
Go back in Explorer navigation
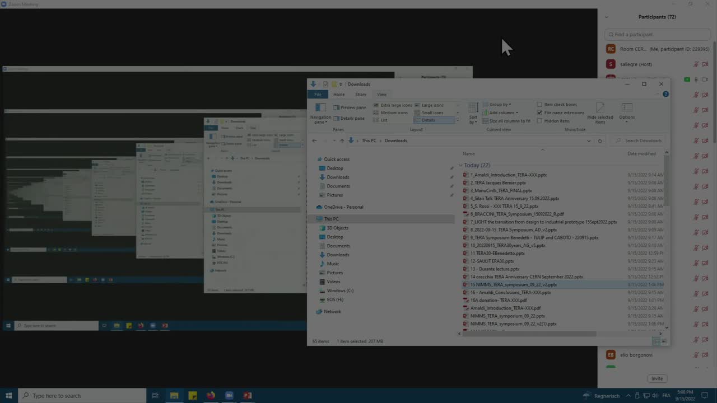[314, 140]
